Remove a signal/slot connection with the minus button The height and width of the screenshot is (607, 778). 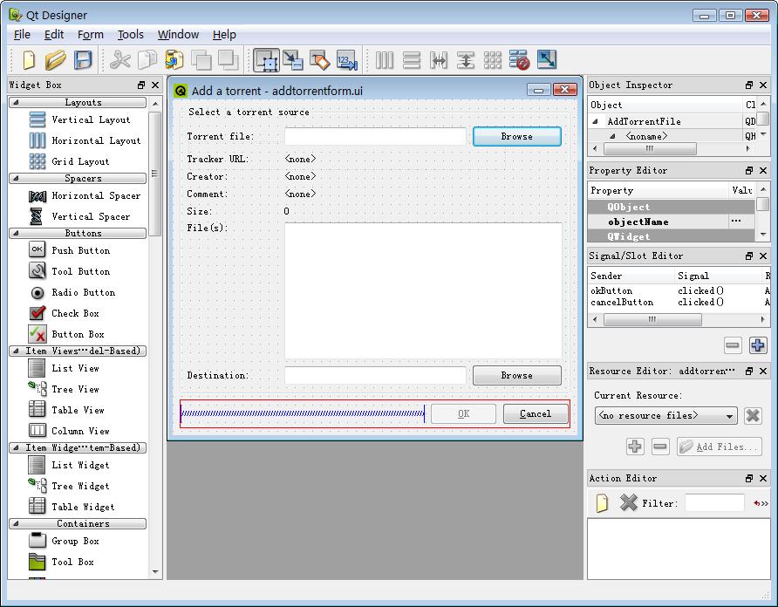(733, 345)
